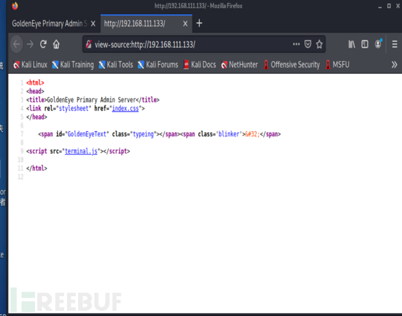Close the http://192.168.111.133/ tab

pyautogui.click(x=185, y=23)
